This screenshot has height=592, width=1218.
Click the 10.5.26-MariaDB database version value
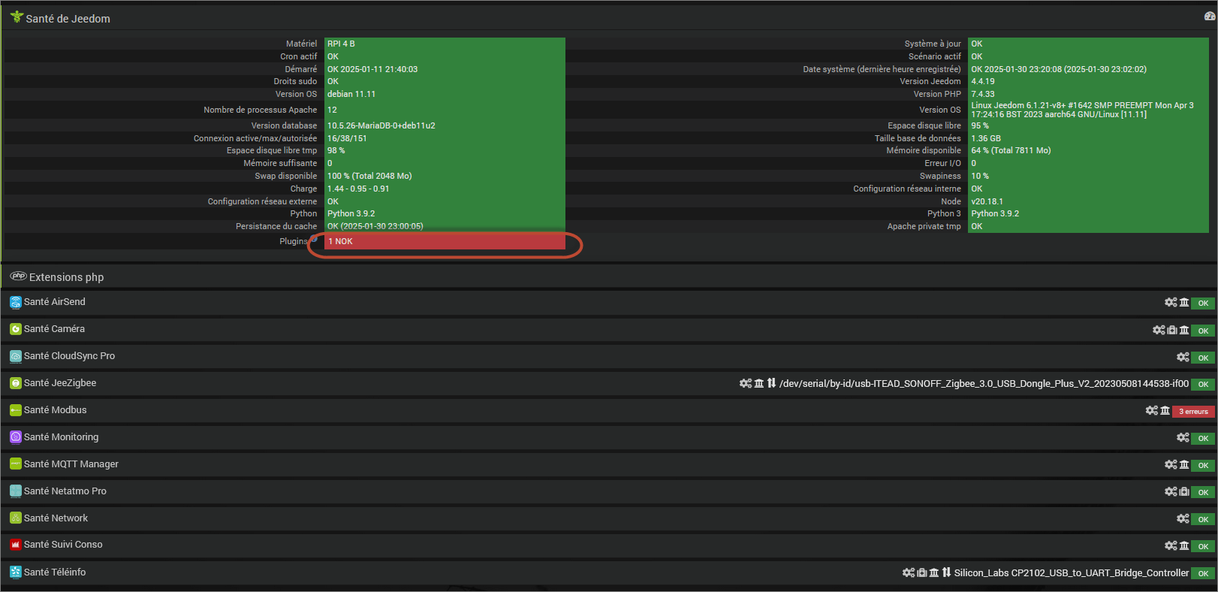point(381,125)
